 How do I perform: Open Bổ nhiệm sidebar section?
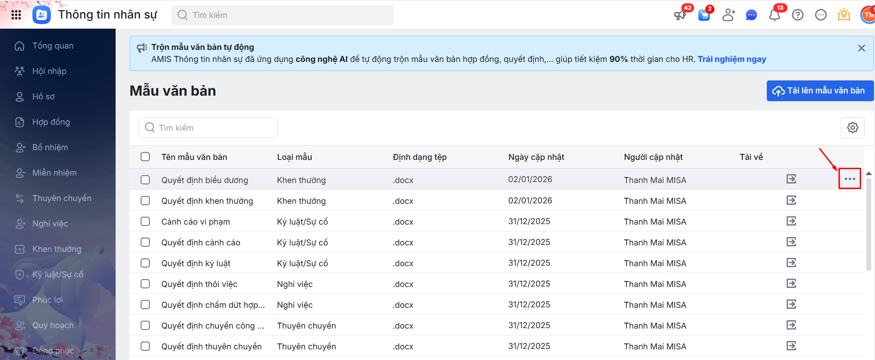[58, 147]
